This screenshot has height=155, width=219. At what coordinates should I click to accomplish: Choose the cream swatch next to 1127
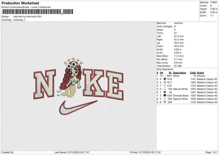tap(165, 86)
